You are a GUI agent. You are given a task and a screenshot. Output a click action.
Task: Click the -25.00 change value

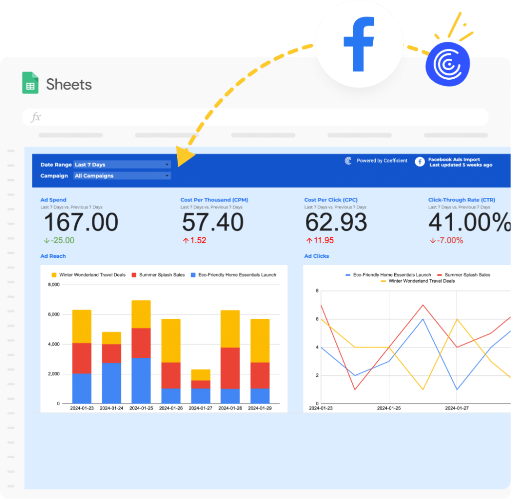tap(62, 241)
